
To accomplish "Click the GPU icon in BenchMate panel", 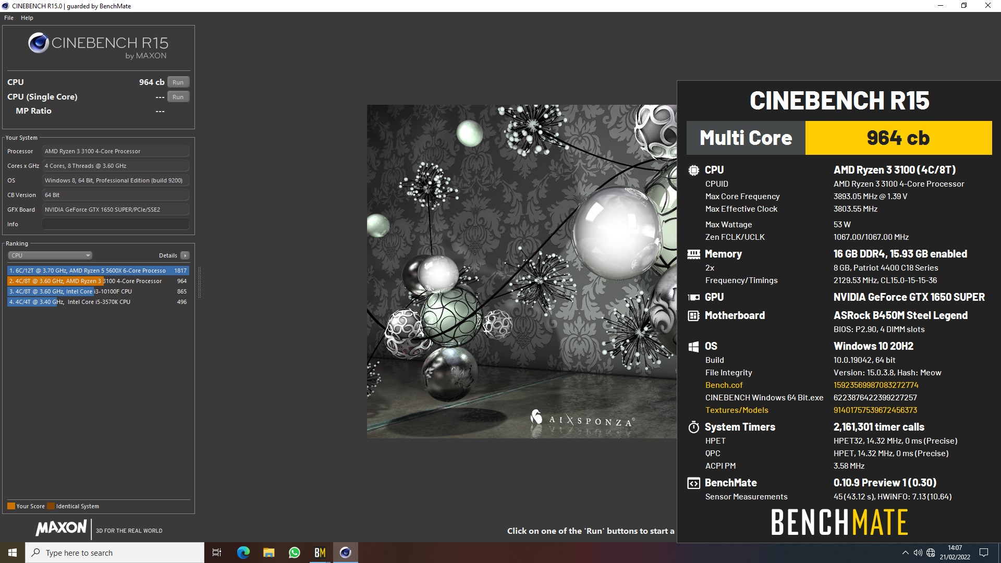I will click(693, 297).
